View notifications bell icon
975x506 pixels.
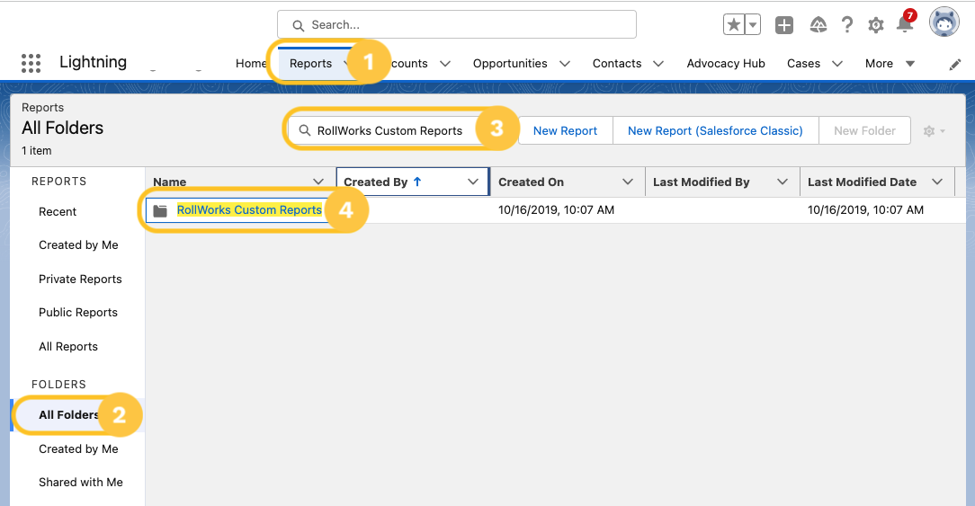(x=905, y=24)
